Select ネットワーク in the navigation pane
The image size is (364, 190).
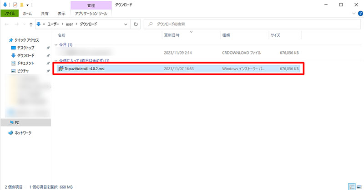(23, 133)
